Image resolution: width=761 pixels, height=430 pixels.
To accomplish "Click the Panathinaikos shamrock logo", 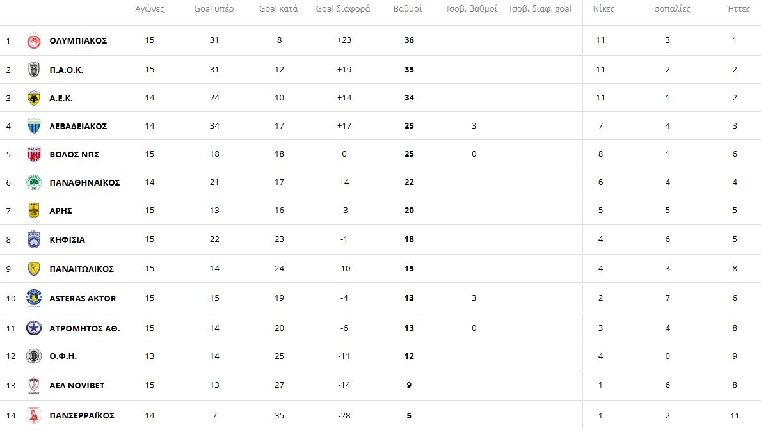I will pos(34,182).
